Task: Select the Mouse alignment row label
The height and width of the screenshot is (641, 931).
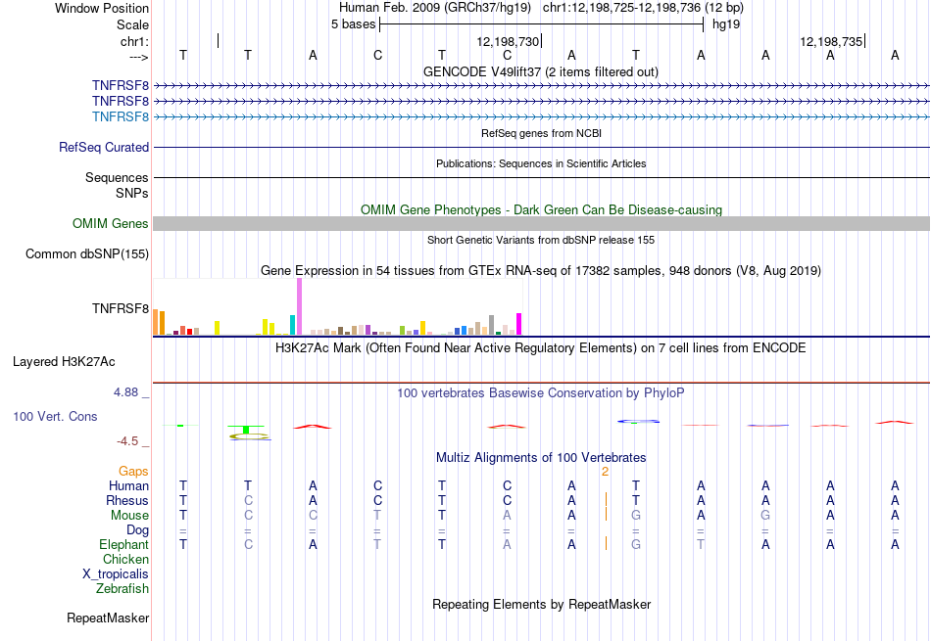Action: [x=130, y=516]
